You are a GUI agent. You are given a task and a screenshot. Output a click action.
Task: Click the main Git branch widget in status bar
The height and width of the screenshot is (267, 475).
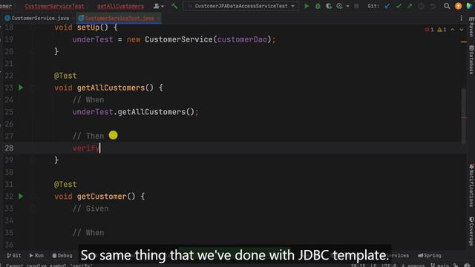coord(440,266)
